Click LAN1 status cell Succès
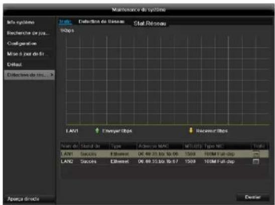Screen dimensions: 275x205 pyautogui.click(x=88, y=154)
